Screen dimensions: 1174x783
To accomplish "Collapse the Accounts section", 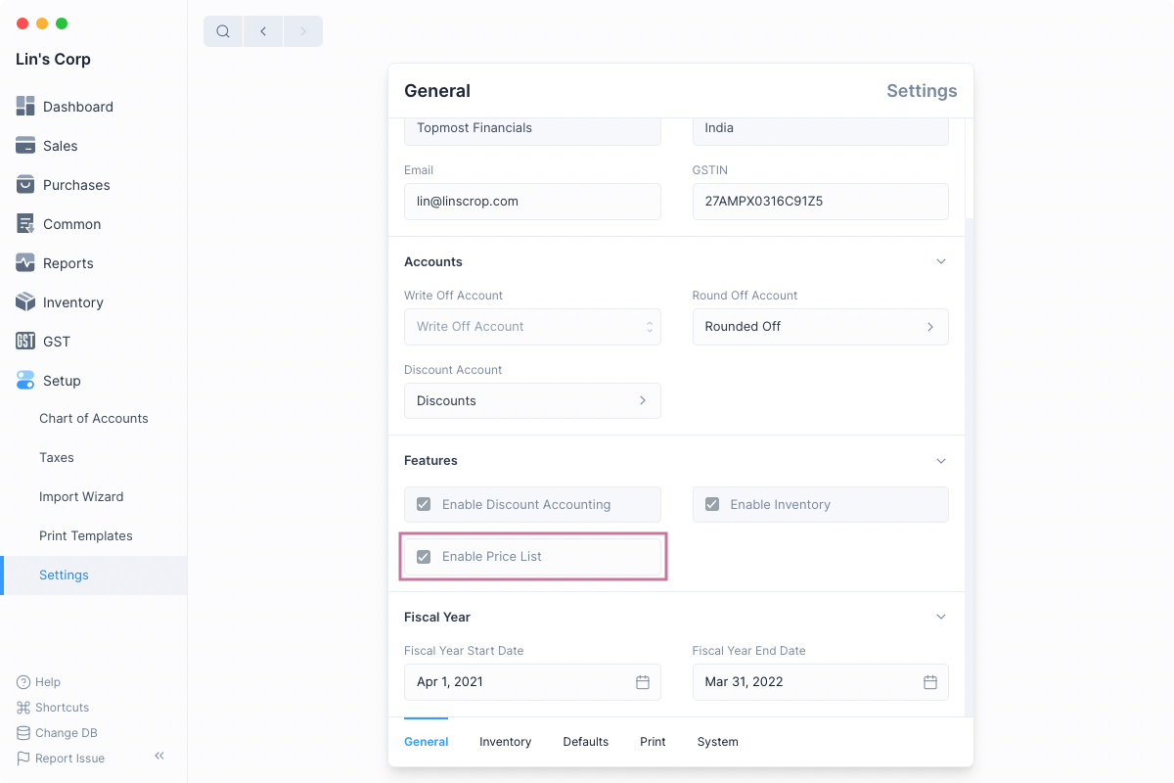I will [941, 262].
